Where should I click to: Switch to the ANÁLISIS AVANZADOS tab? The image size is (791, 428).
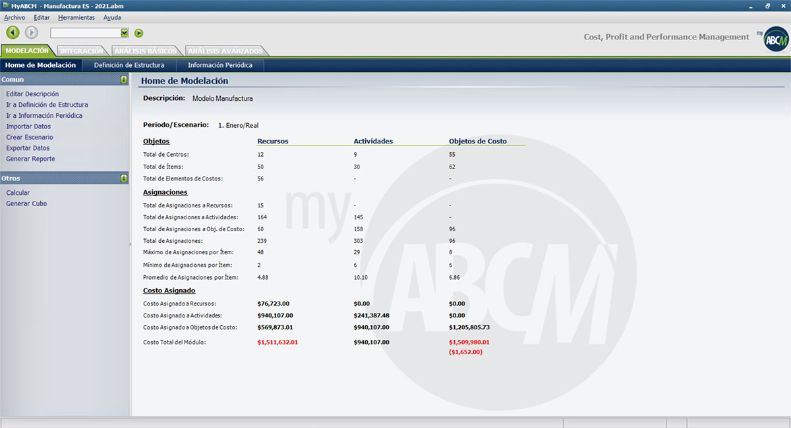(225, 51)
